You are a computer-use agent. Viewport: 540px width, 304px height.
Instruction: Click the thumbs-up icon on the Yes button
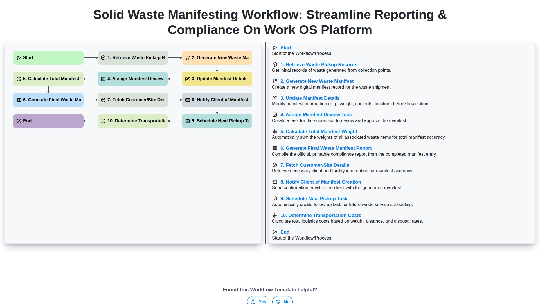(x=253, y=301)
